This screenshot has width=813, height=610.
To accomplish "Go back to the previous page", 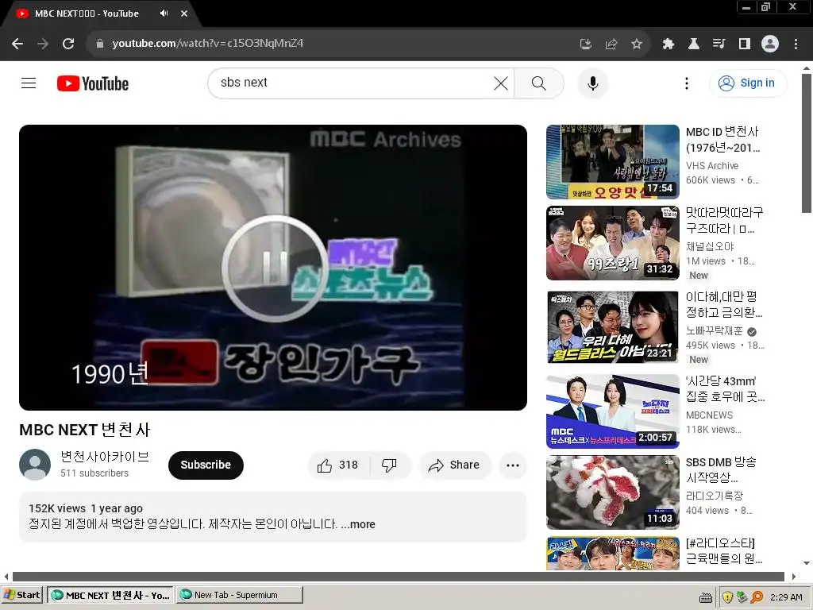I will click(x=17, y=44).
